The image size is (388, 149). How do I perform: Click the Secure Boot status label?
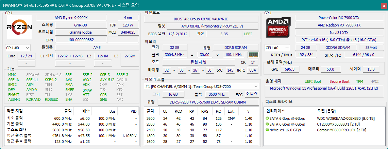click(x=339, y=81)
